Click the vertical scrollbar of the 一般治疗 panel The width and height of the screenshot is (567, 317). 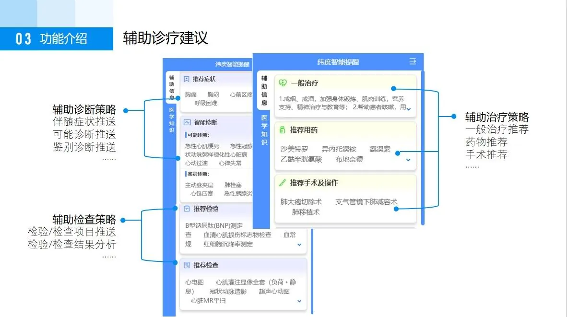coord(422,148)
